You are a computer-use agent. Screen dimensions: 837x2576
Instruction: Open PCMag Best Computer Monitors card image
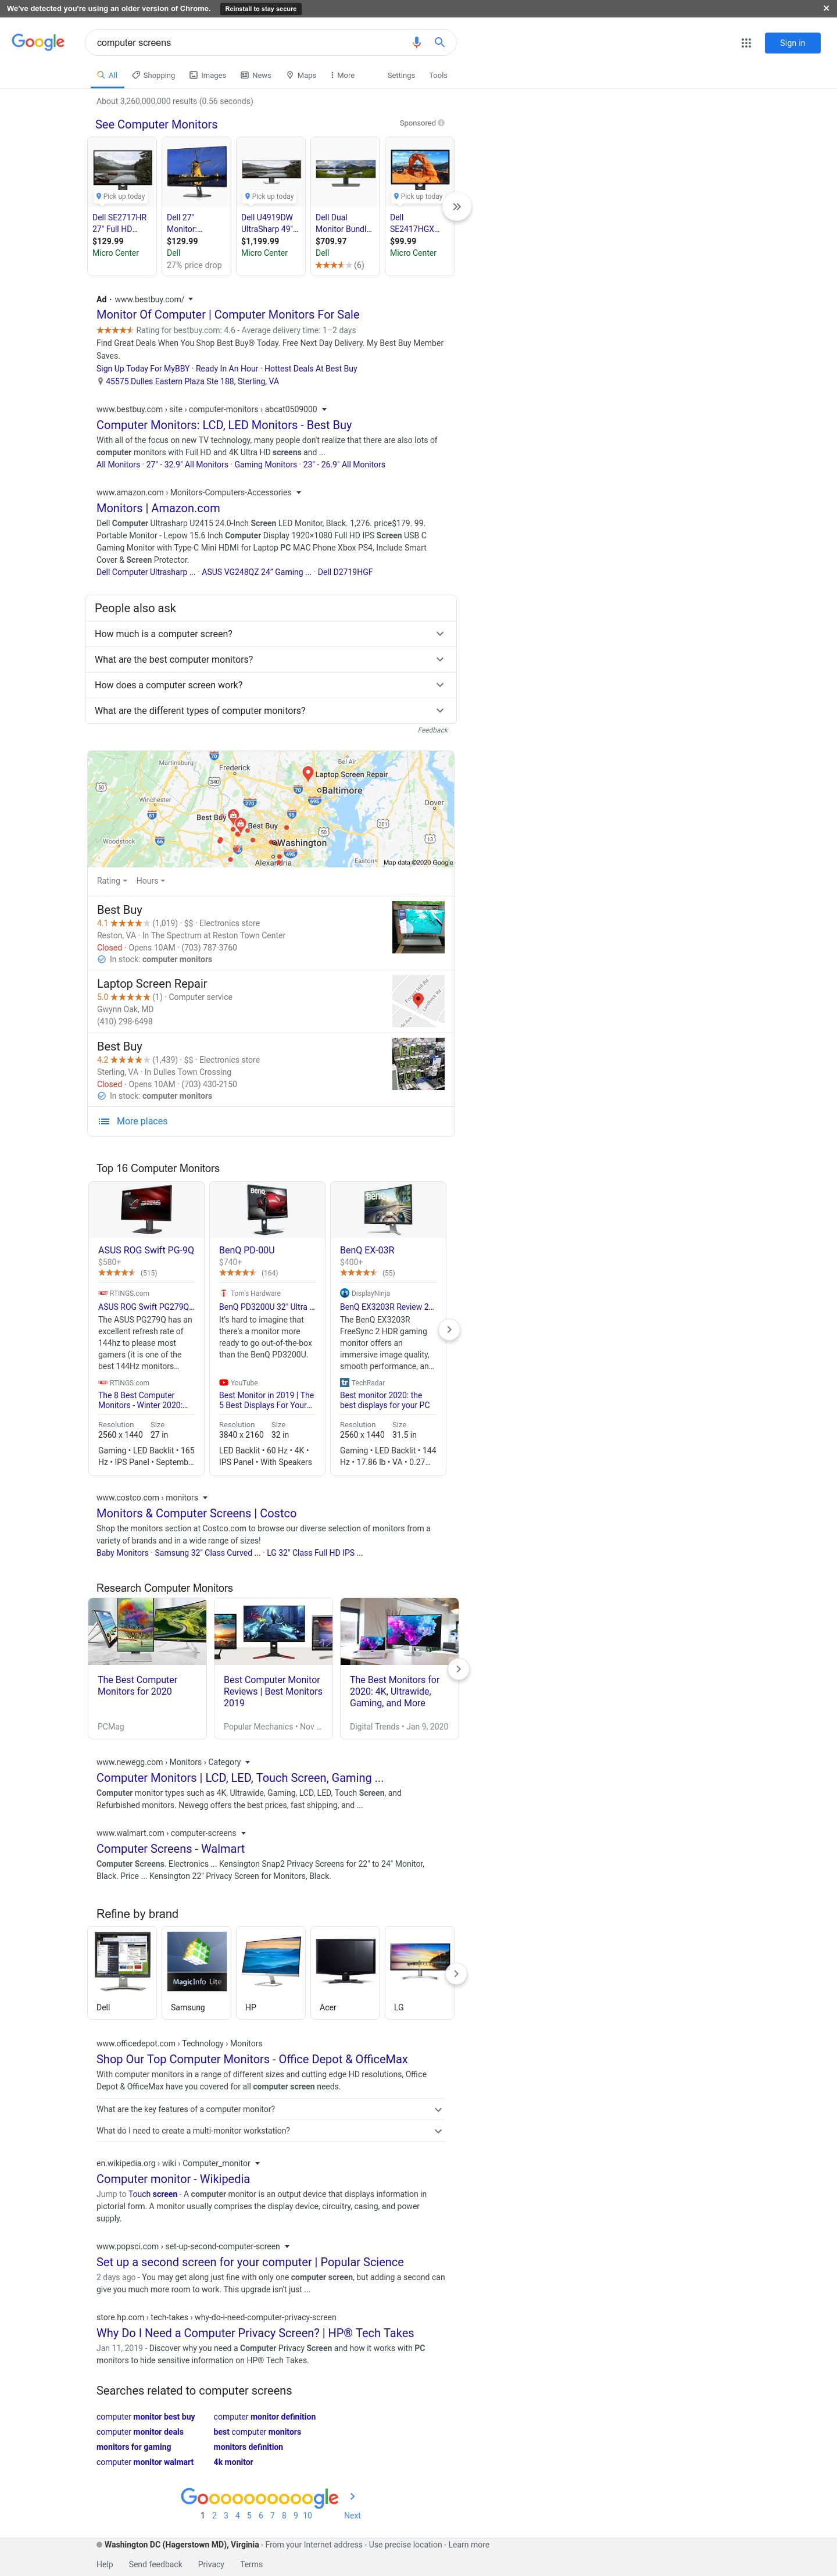148,1630
